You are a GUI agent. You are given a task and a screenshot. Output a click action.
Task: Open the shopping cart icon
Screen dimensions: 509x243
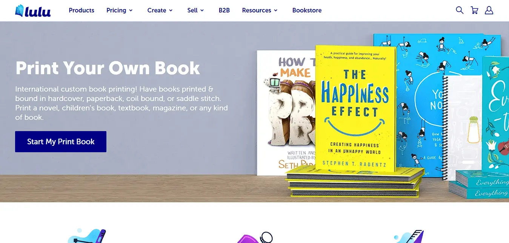pos(474,10)
